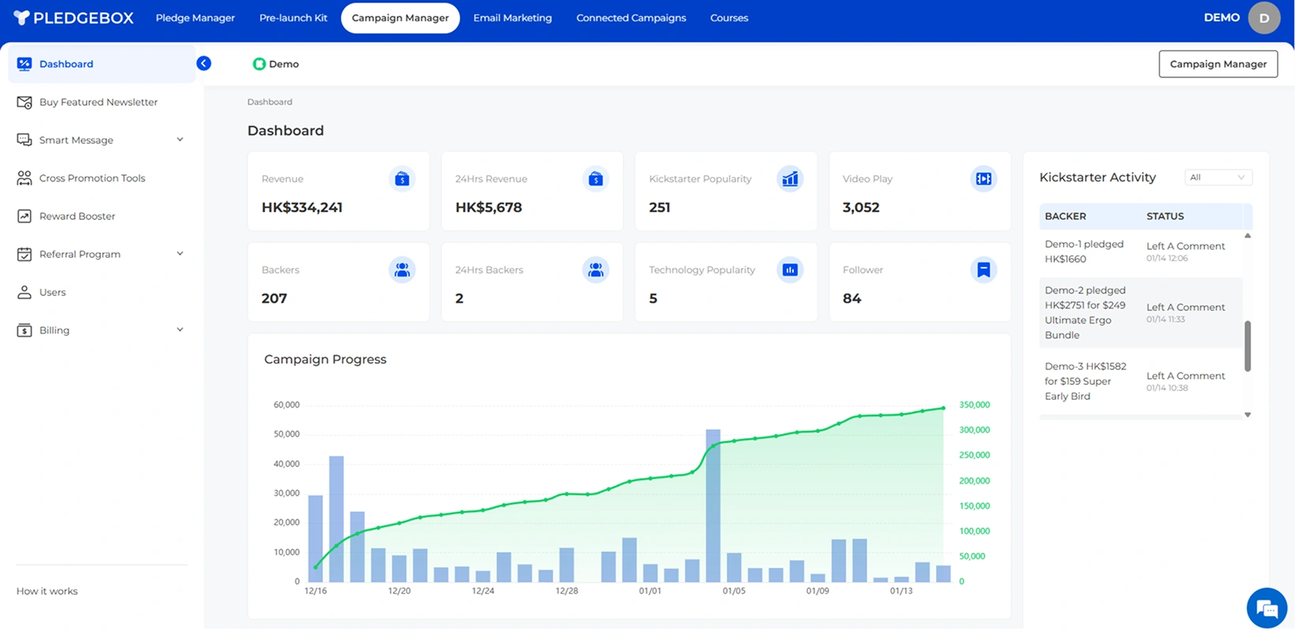This screenshot has height=642, width=1295.
Task: Click the Video Play card icon
Action: (x=983, y=179)
